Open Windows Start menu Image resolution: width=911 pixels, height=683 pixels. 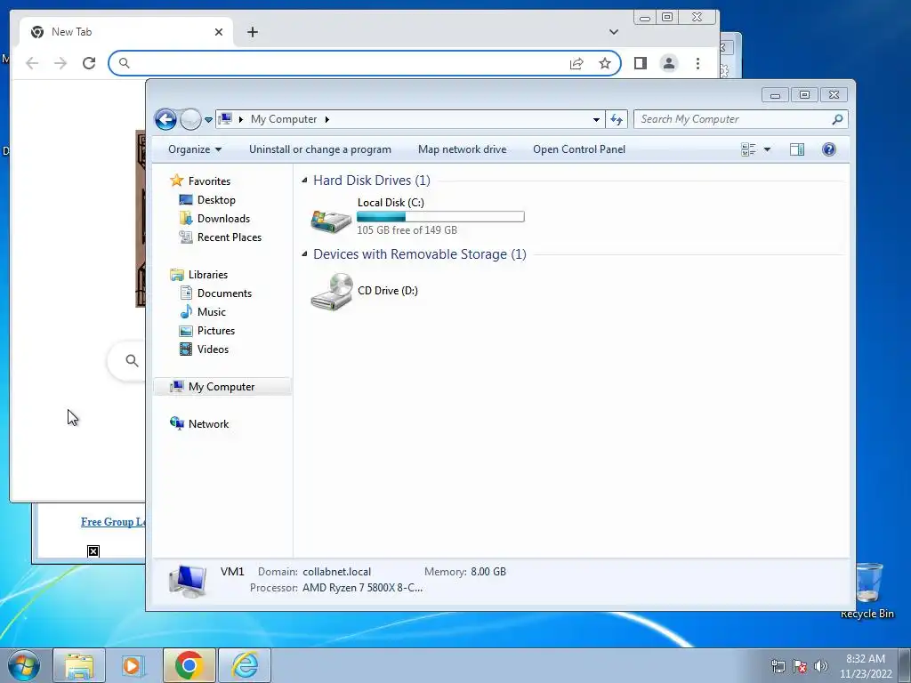click(x=24, y=665)
